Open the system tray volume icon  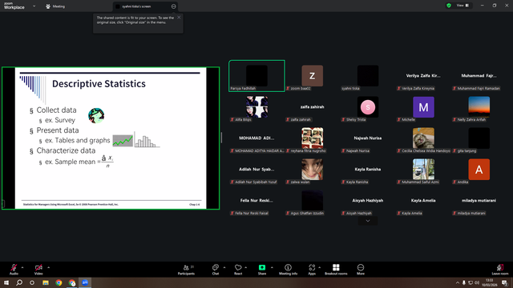(x=477, y=282)
